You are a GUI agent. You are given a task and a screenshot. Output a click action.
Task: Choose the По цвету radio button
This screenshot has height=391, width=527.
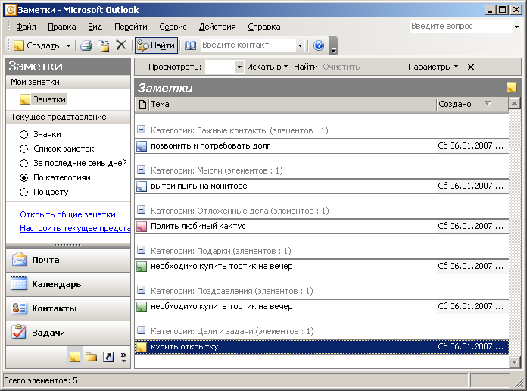pos(24,192)
